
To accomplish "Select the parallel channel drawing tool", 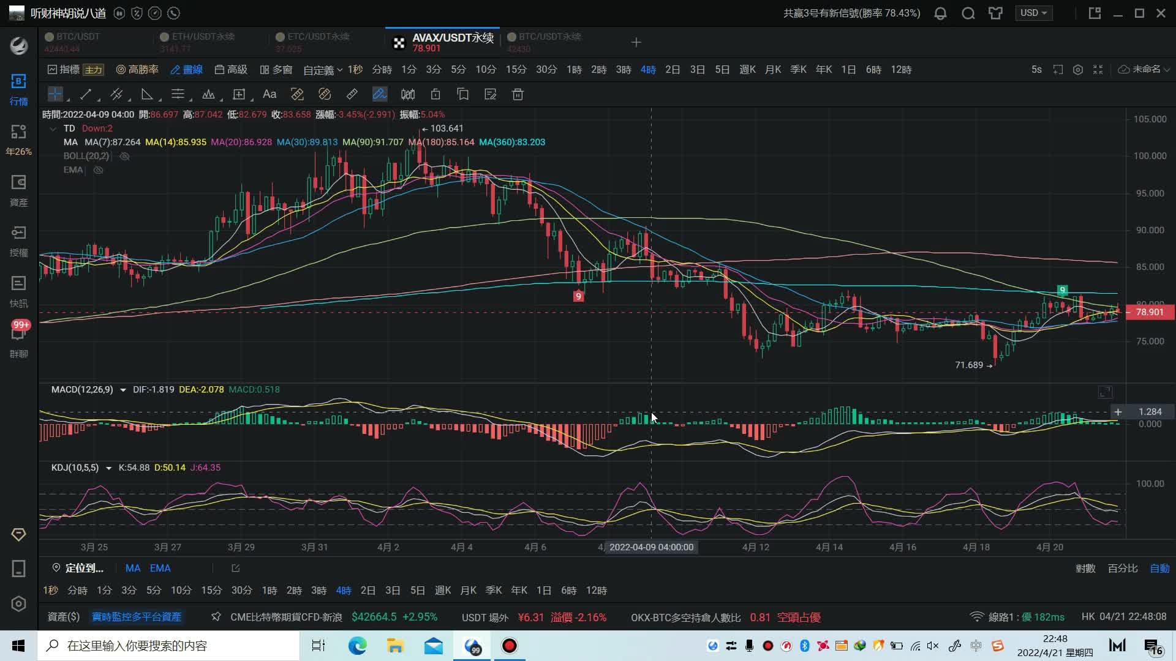I will point(116,94).
